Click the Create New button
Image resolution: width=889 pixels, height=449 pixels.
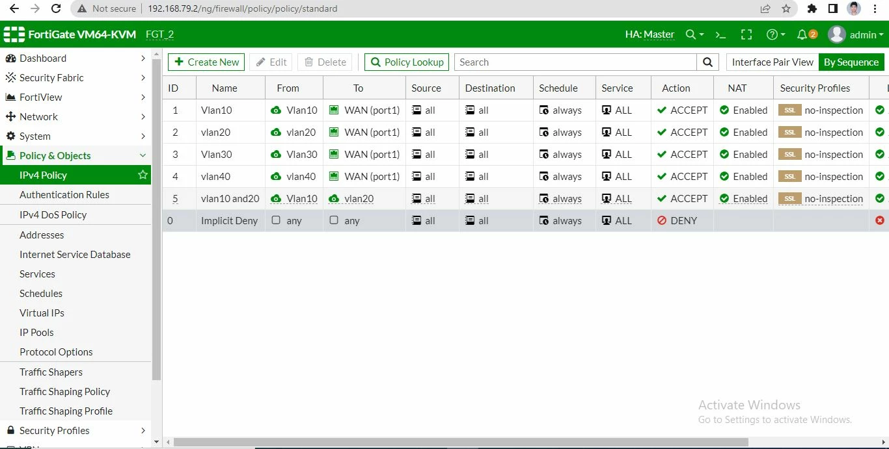point(206,62)
